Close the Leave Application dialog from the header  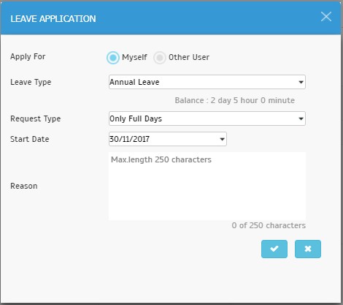[x=326, y=17]
